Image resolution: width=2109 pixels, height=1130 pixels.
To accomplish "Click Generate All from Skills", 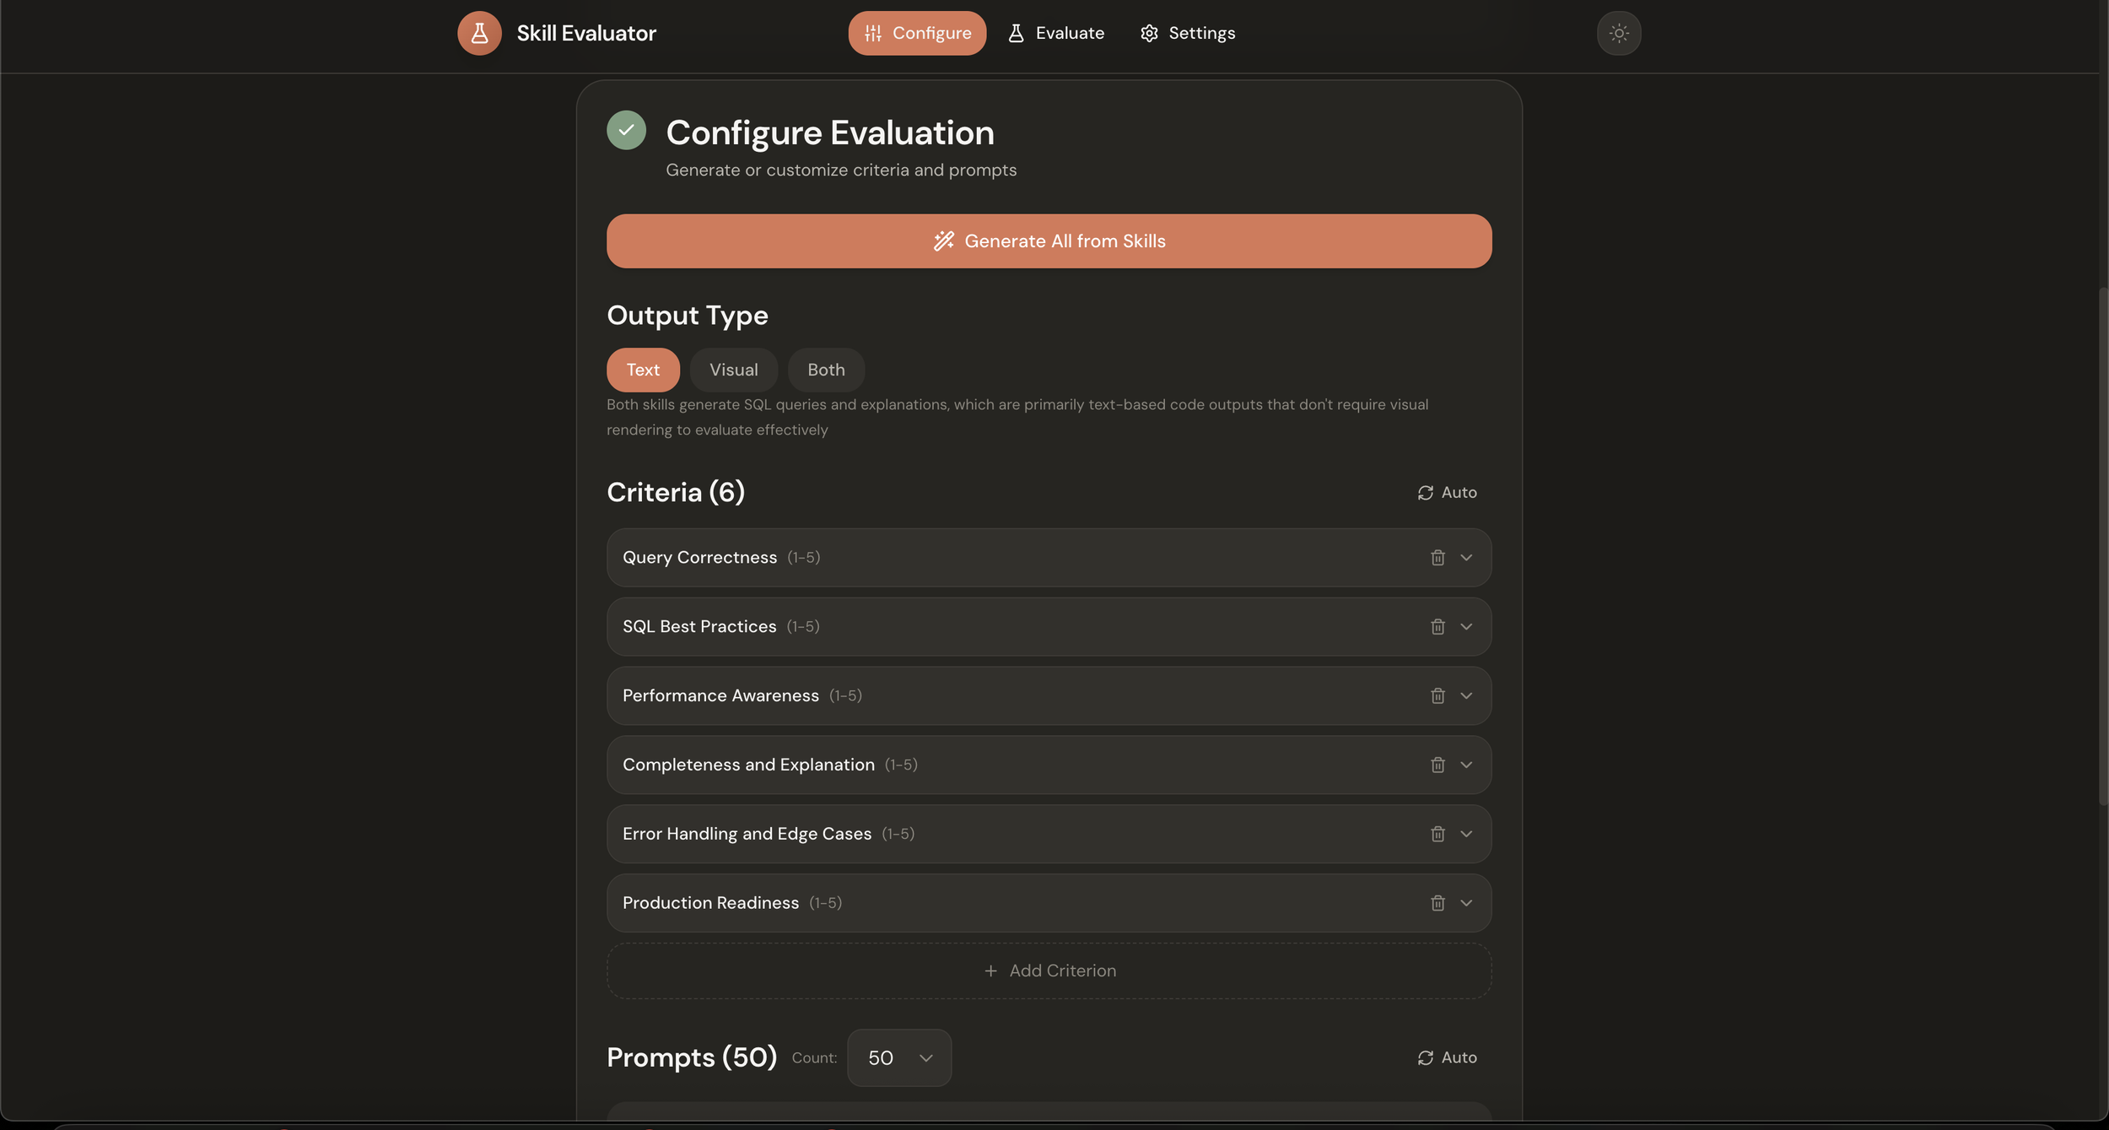I will [1049, 241].
